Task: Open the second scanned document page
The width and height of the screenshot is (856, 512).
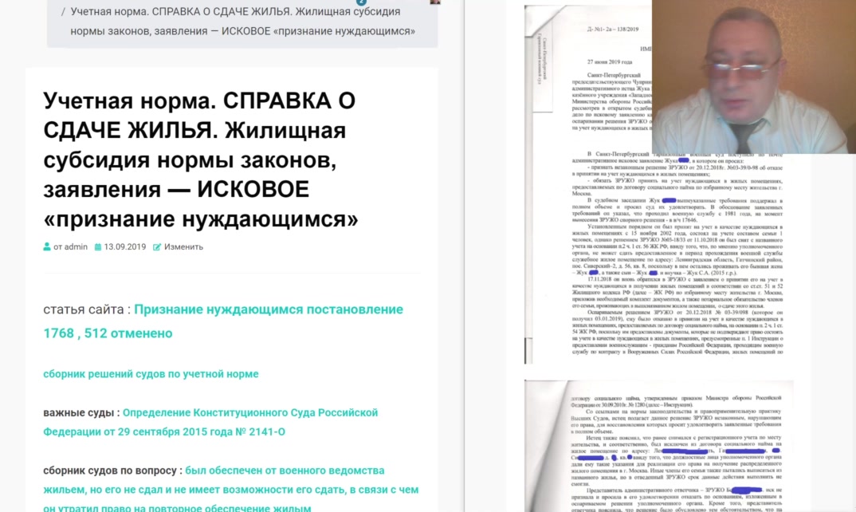Action: point(658,446)
